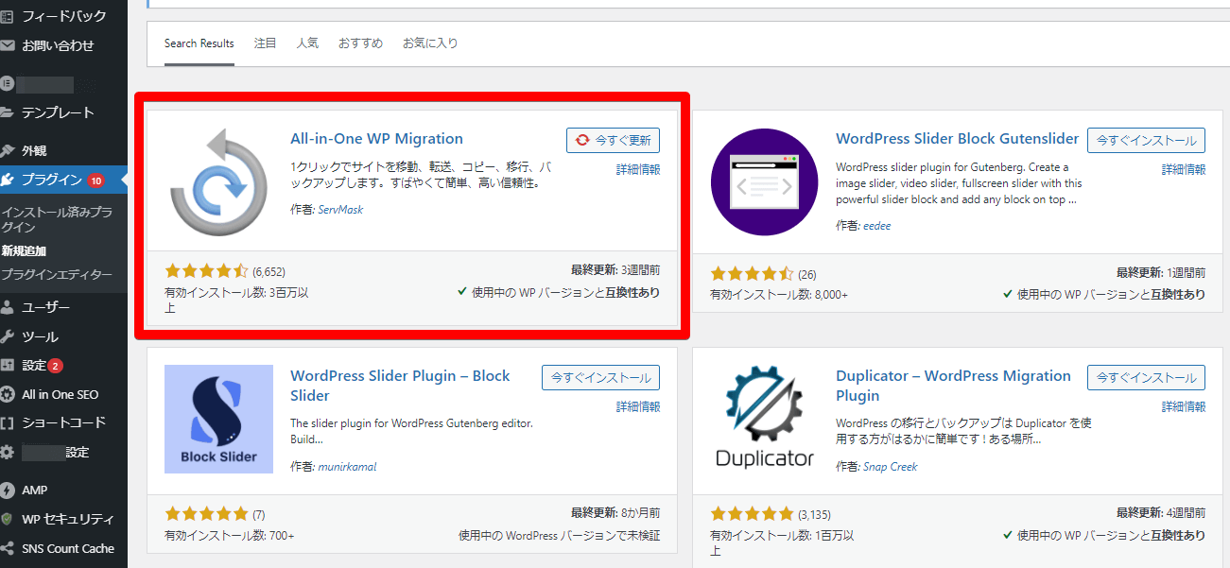
Task: Open the 設定 menu label
Action: (x=34, y=365)
